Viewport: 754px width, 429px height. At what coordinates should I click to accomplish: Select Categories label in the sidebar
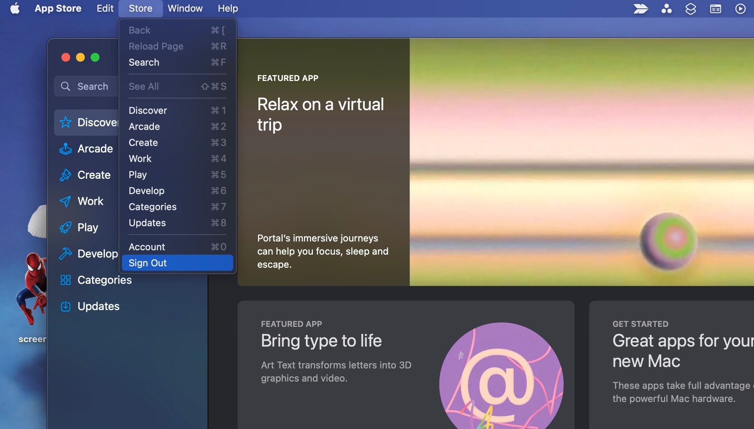click(x=105, y=280)
